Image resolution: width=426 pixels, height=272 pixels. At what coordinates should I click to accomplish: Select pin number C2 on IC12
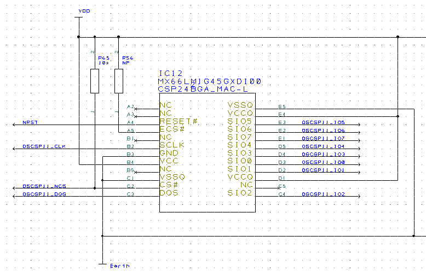[x=130, y=186]
